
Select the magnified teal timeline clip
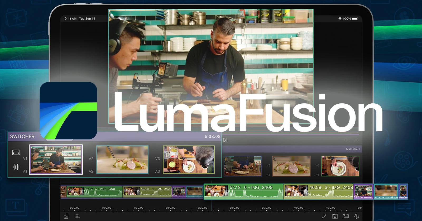click(x=386, y=192)
